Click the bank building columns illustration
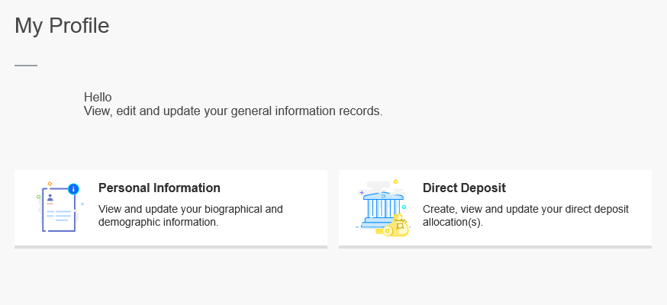 pyautogui.click(x=382, y=207)
